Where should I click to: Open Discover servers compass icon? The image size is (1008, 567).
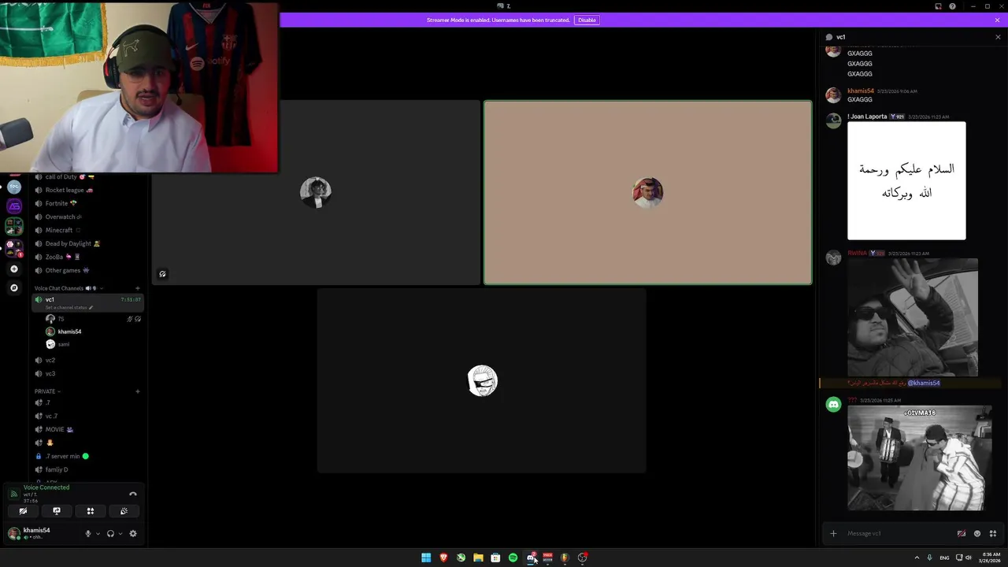pos(13,288)
